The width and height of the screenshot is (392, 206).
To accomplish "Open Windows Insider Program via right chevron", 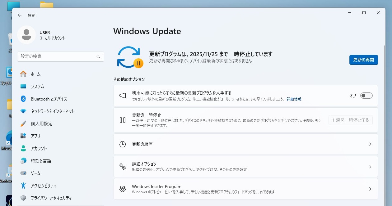I will click(370, 189).
